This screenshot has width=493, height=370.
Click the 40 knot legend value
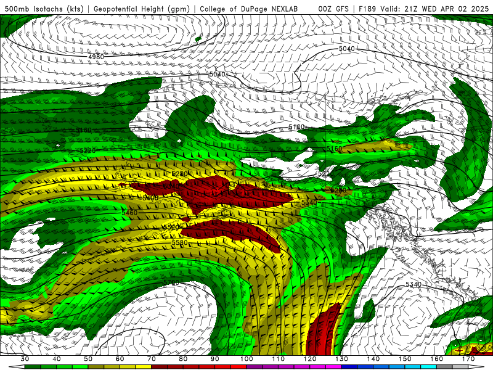[57, 359]
